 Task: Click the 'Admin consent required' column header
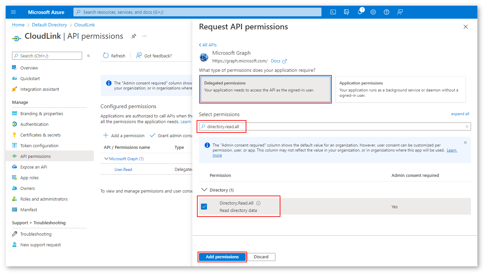tap(415, 175)
